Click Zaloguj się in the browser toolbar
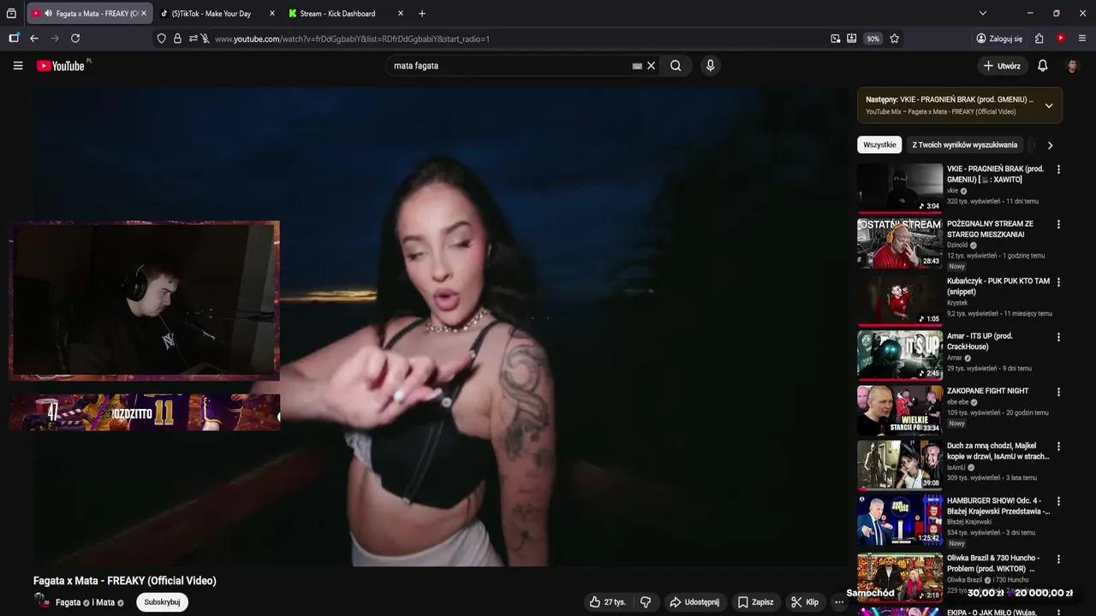The image size is (1096, 616). [999, 38]
